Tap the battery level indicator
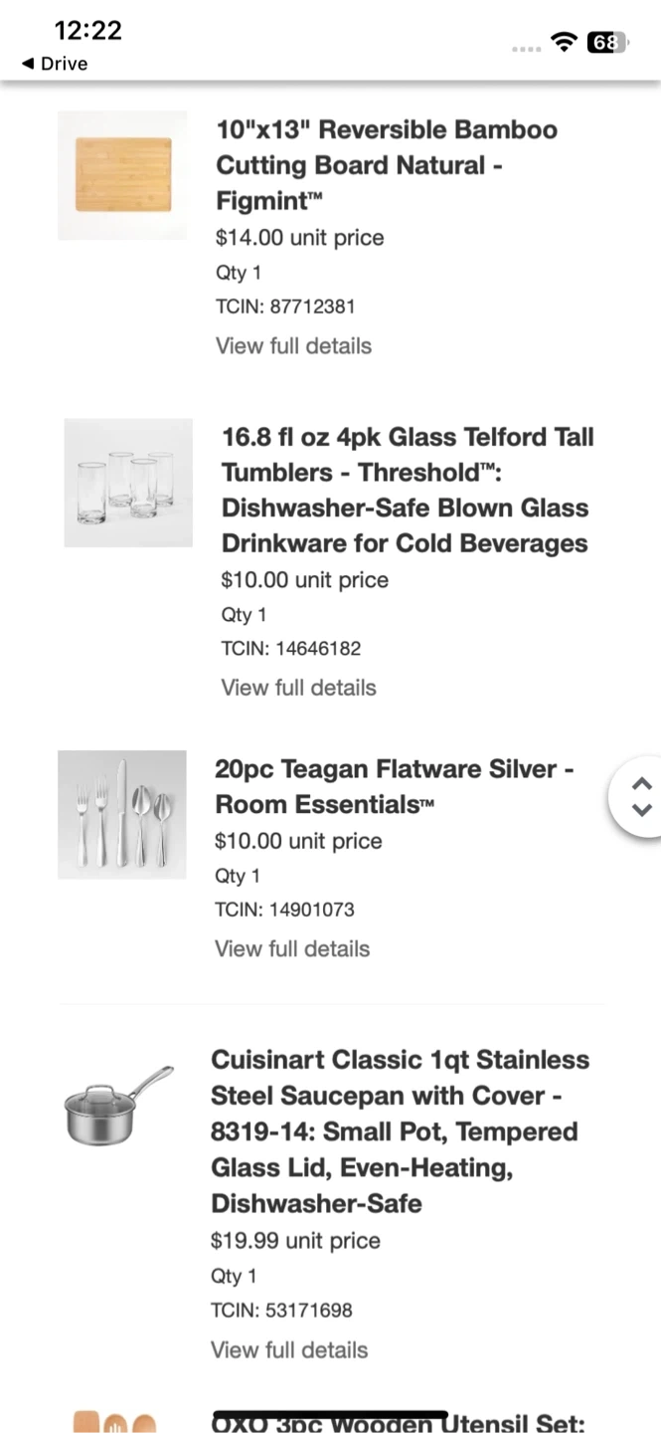 (606, 42)
